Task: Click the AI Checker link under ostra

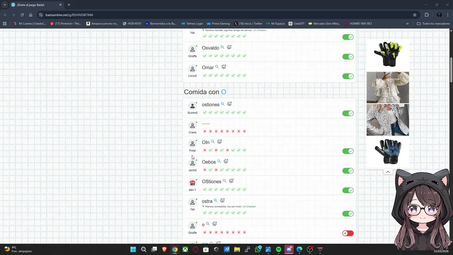Action: 249,206
